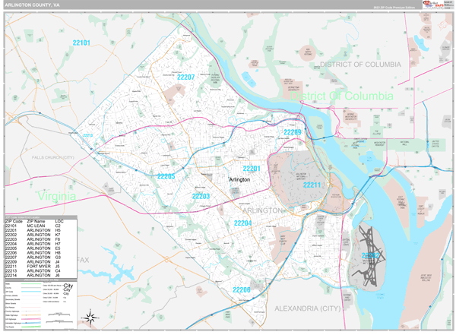Select the 22204 ZIP area label
The image size is (456, 335).
[242, 223]
